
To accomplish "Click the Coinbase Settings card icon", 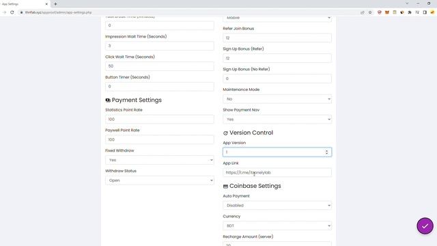I will pyautogui.click(x=225, y=186).
